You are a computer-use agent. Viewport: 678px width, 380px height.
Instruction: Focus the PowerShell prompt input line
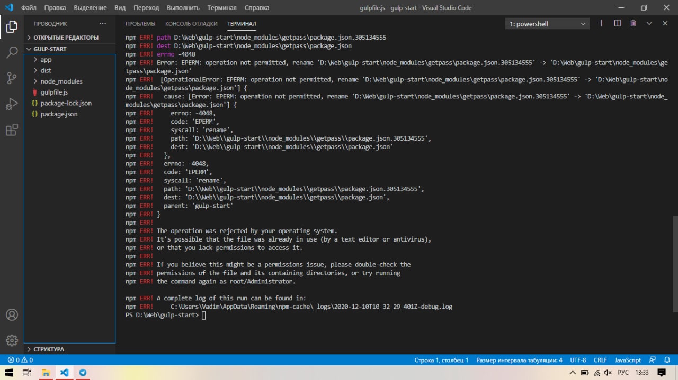204,315
